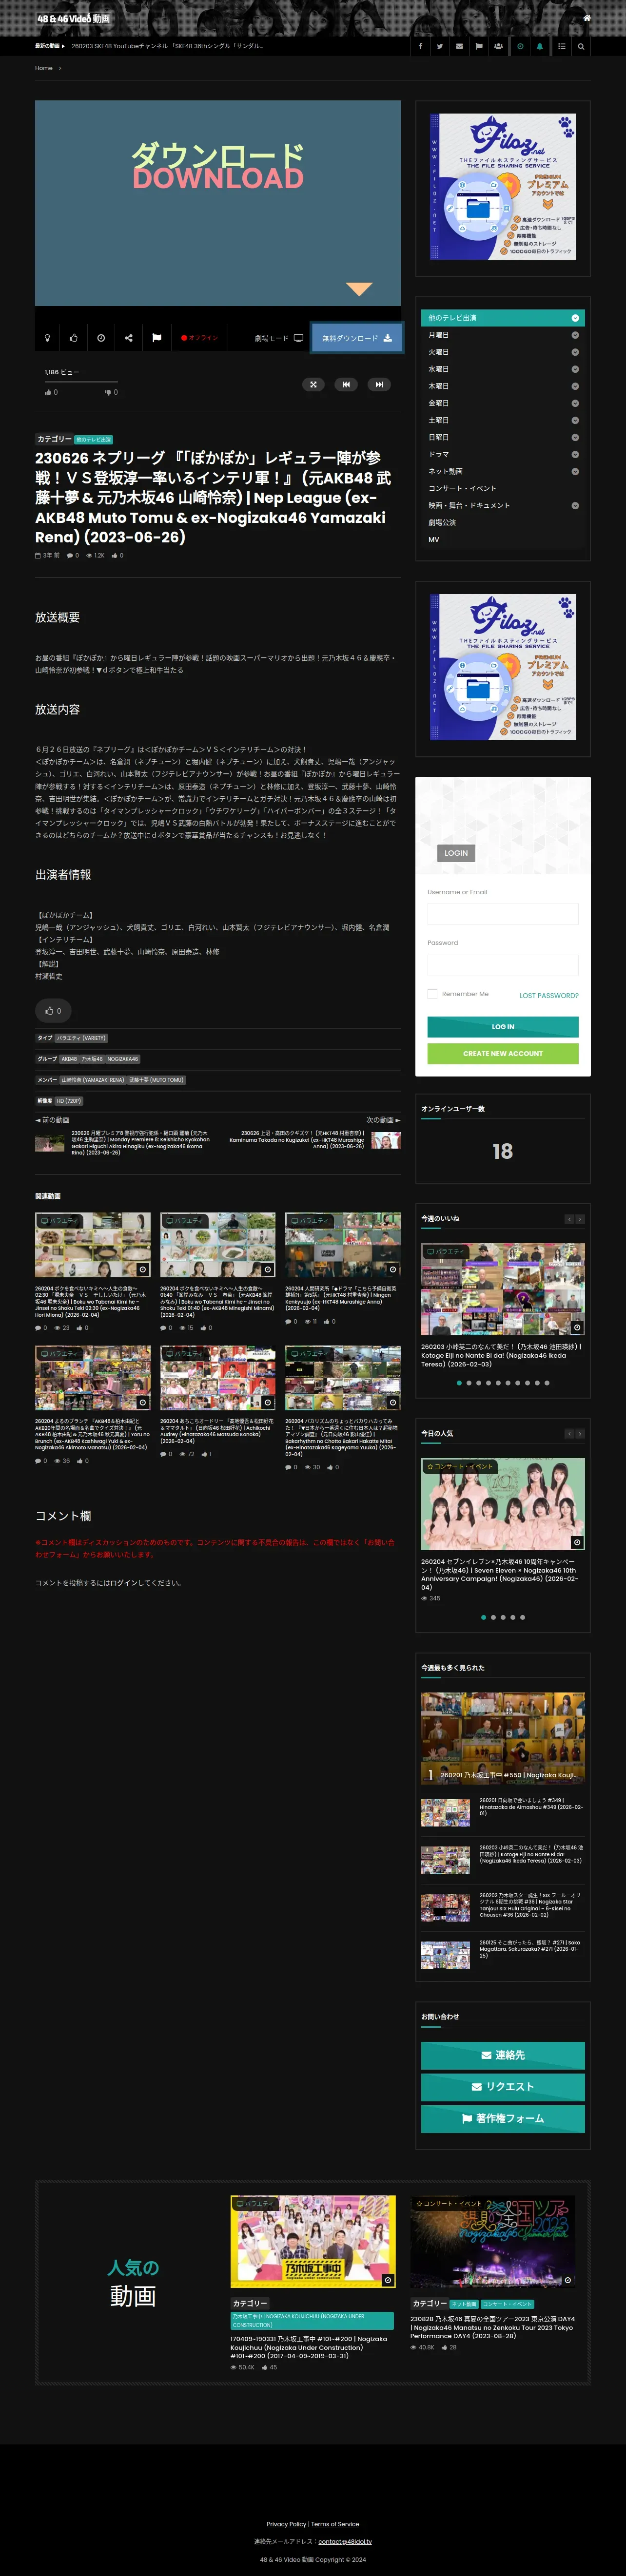This screenshot has width=626, height=2576.
Task: Expand 金曜日 submenu chevron
Action: coord(575,403)
